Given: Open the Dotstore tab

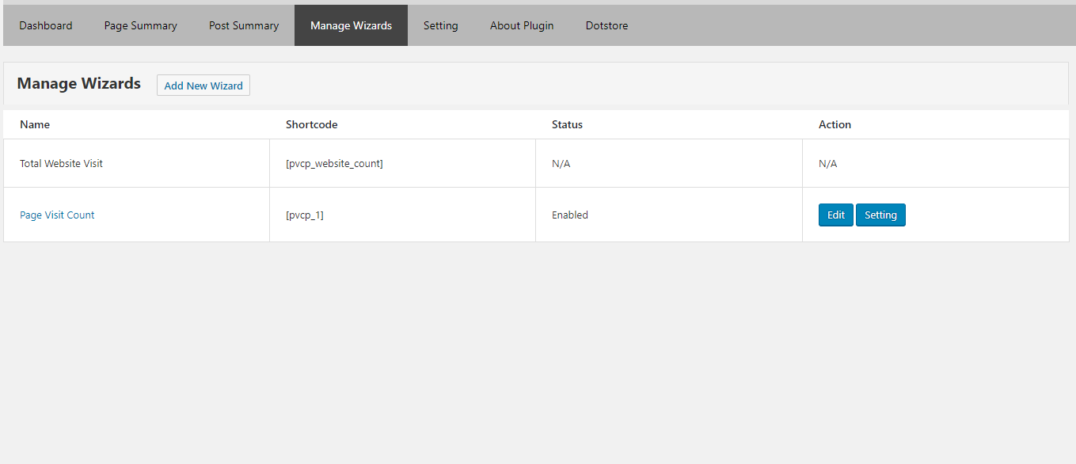Looking at the screenshot, I should pos(606,25).
